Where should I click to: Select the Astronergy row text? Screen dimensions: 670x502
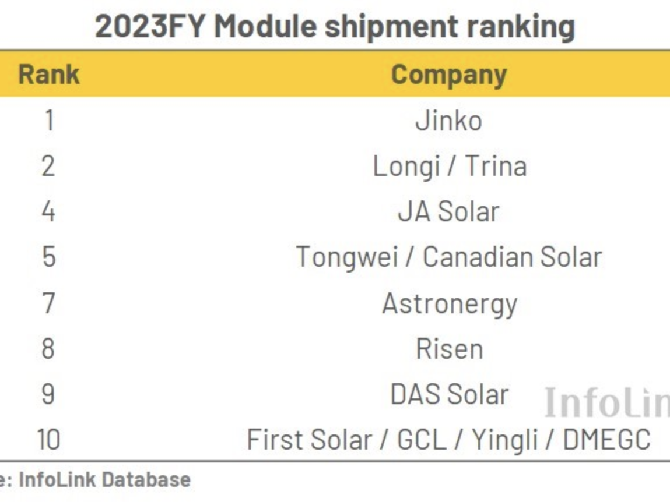[x=449, y=303]
